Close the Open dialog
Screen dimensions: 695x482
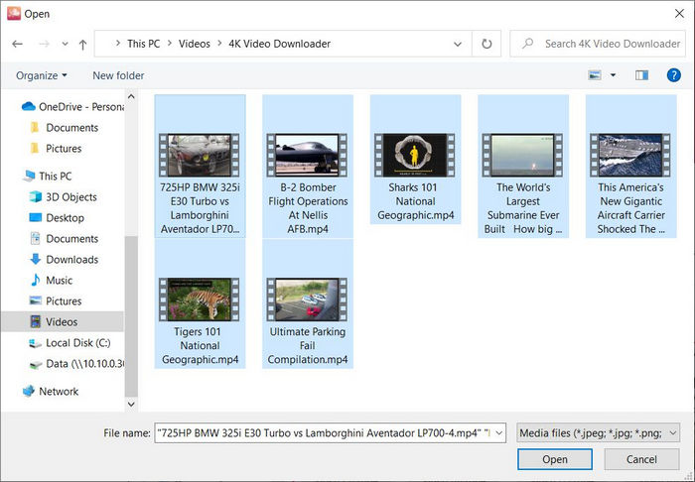coord(679,14)
